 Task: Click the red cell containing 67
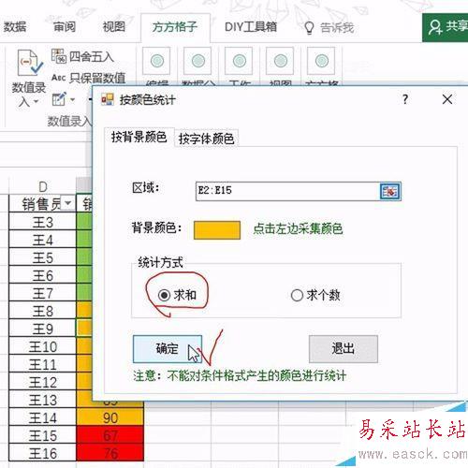click(x=110, y=435)
